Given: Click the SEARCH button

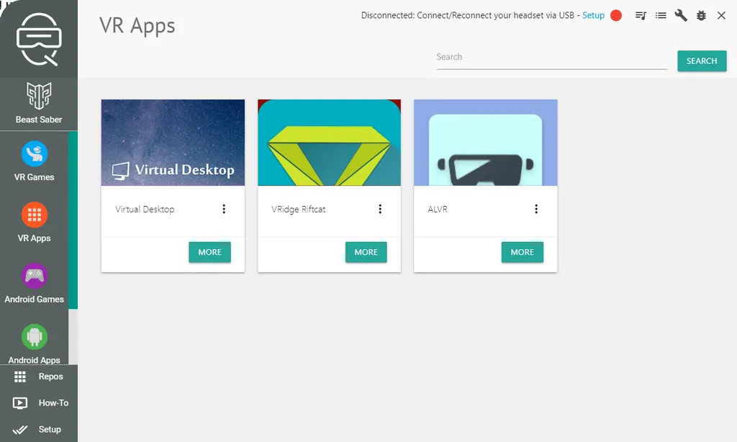Looking at the screenshot, I should [x=702, y=61].
